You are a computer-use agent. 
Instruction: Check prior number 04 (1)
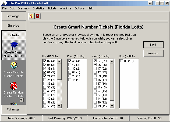70,72
